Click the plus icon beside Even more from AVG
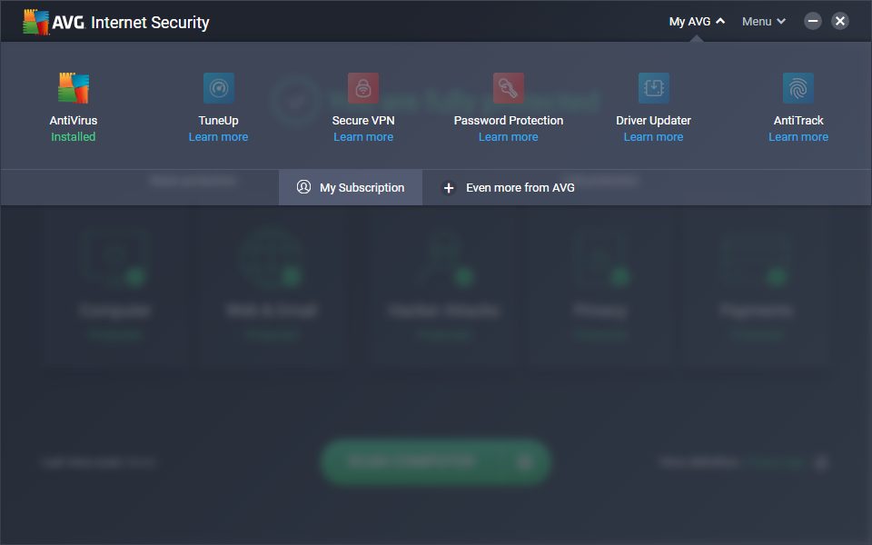872x545 pixels. coord(448,188)
